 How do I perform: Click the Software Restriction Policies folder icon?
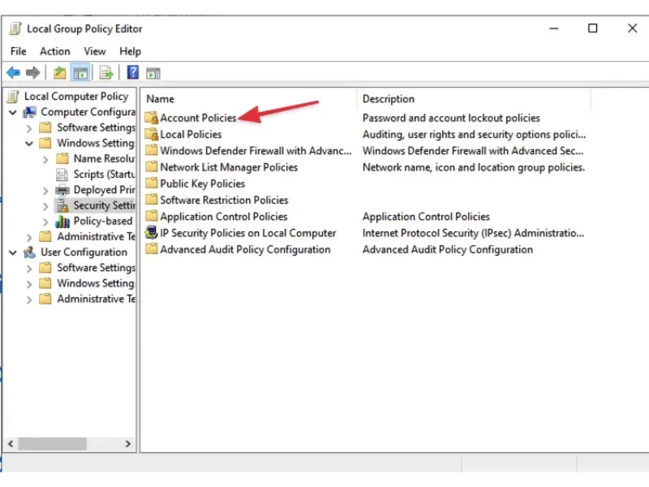[x=152, y=199]
